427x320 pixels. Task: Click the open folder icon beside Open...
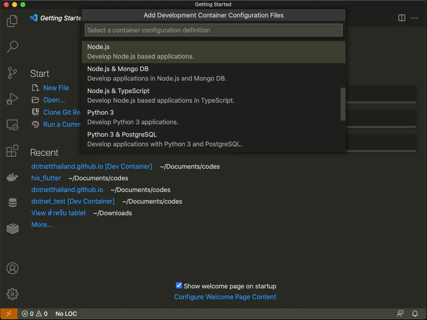pos(35,100)
